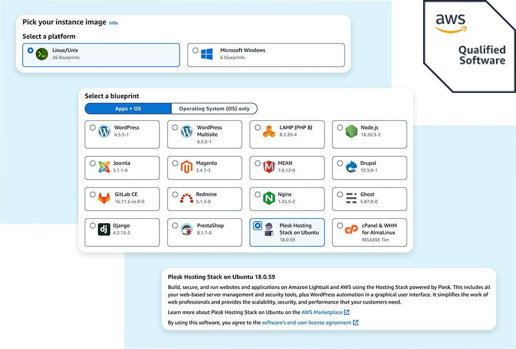This screenshot has height=349, width=516.
Task: Click the WordPress Multisite blueprint label
Action: (209, 131)
